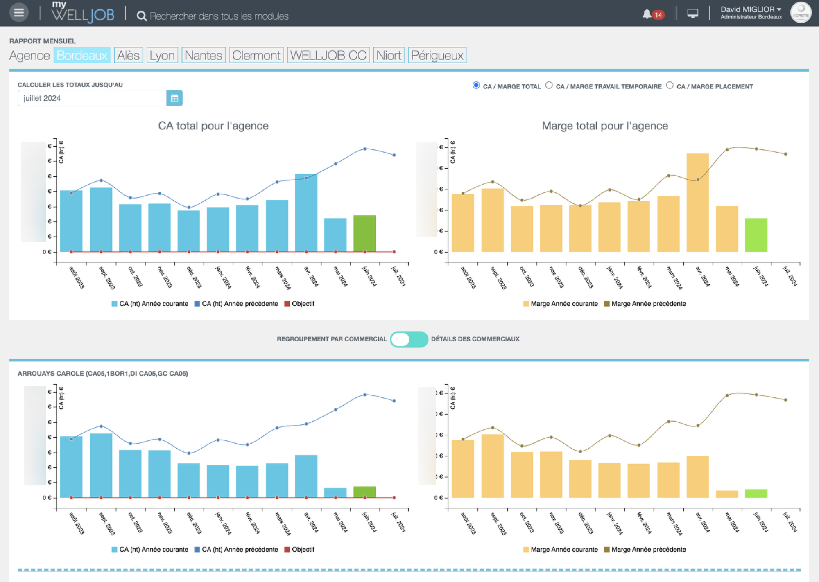Click the Objectif legend swatch in CA total chart

click(x=287, y=304)
